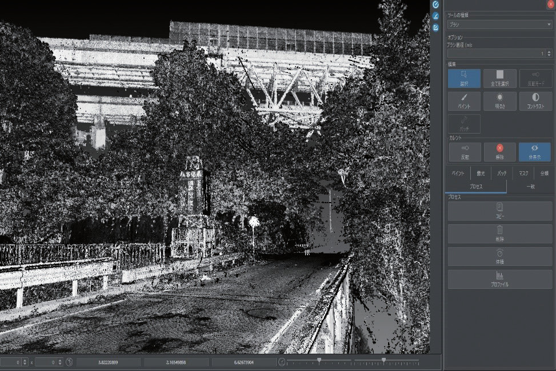556x371 pixels.
Task: Click the 削除 trash delete button
Action: pyautogui.click(x=499, y=234)
